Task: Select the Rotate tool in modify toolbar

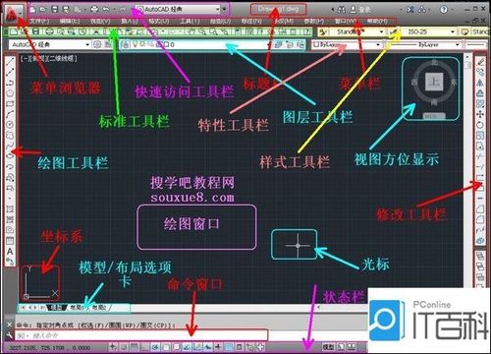Action: (480, 125)
